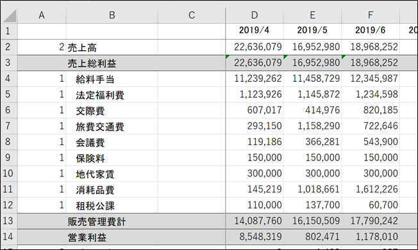Select row 7 header
This screenshot has height=250, width=418.
(x=8, y=126)
